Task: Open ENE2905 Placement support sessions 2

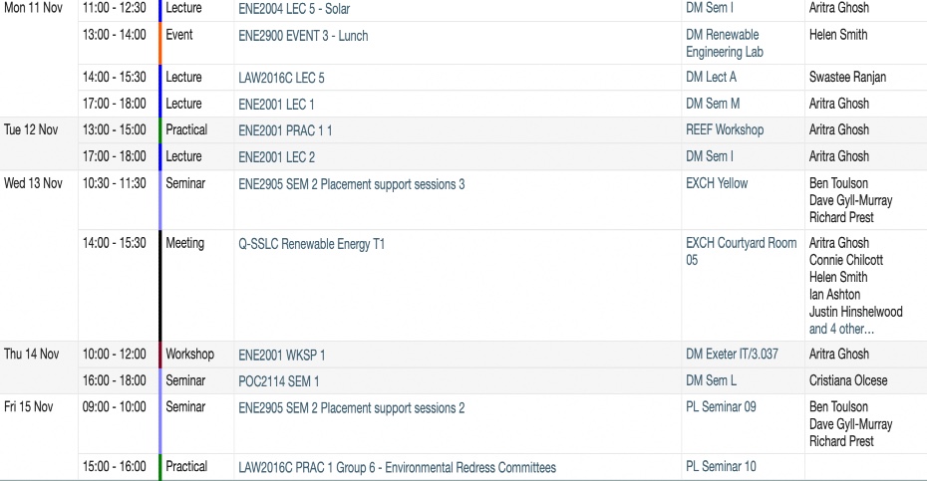Action: point(351,407)
